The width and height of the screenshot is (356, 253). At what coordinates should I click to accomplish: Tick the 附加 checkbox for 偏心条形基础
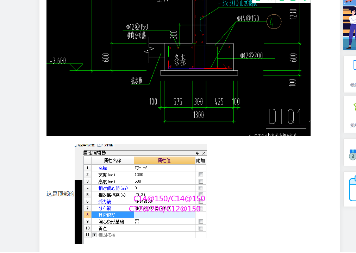click(x=201, y=221)
